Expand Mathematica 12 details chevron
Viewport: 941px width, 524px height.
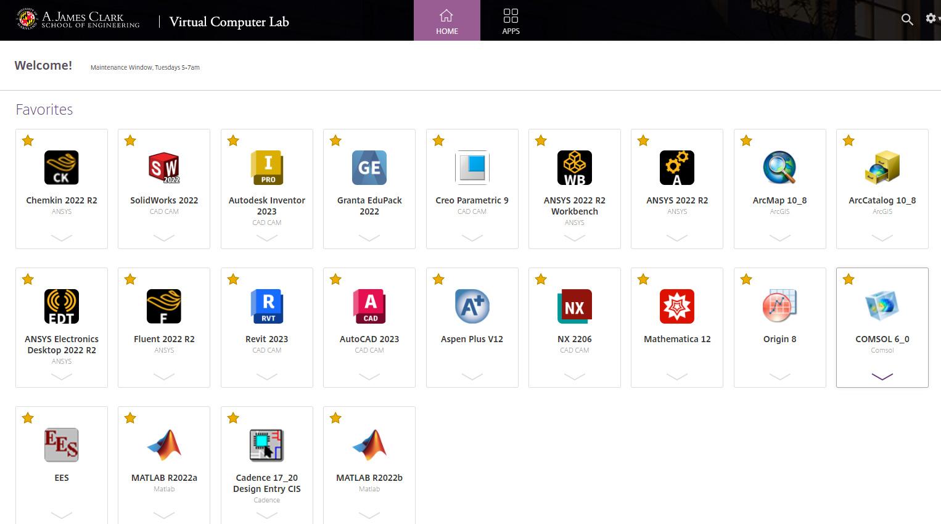(x=677, y=377)
